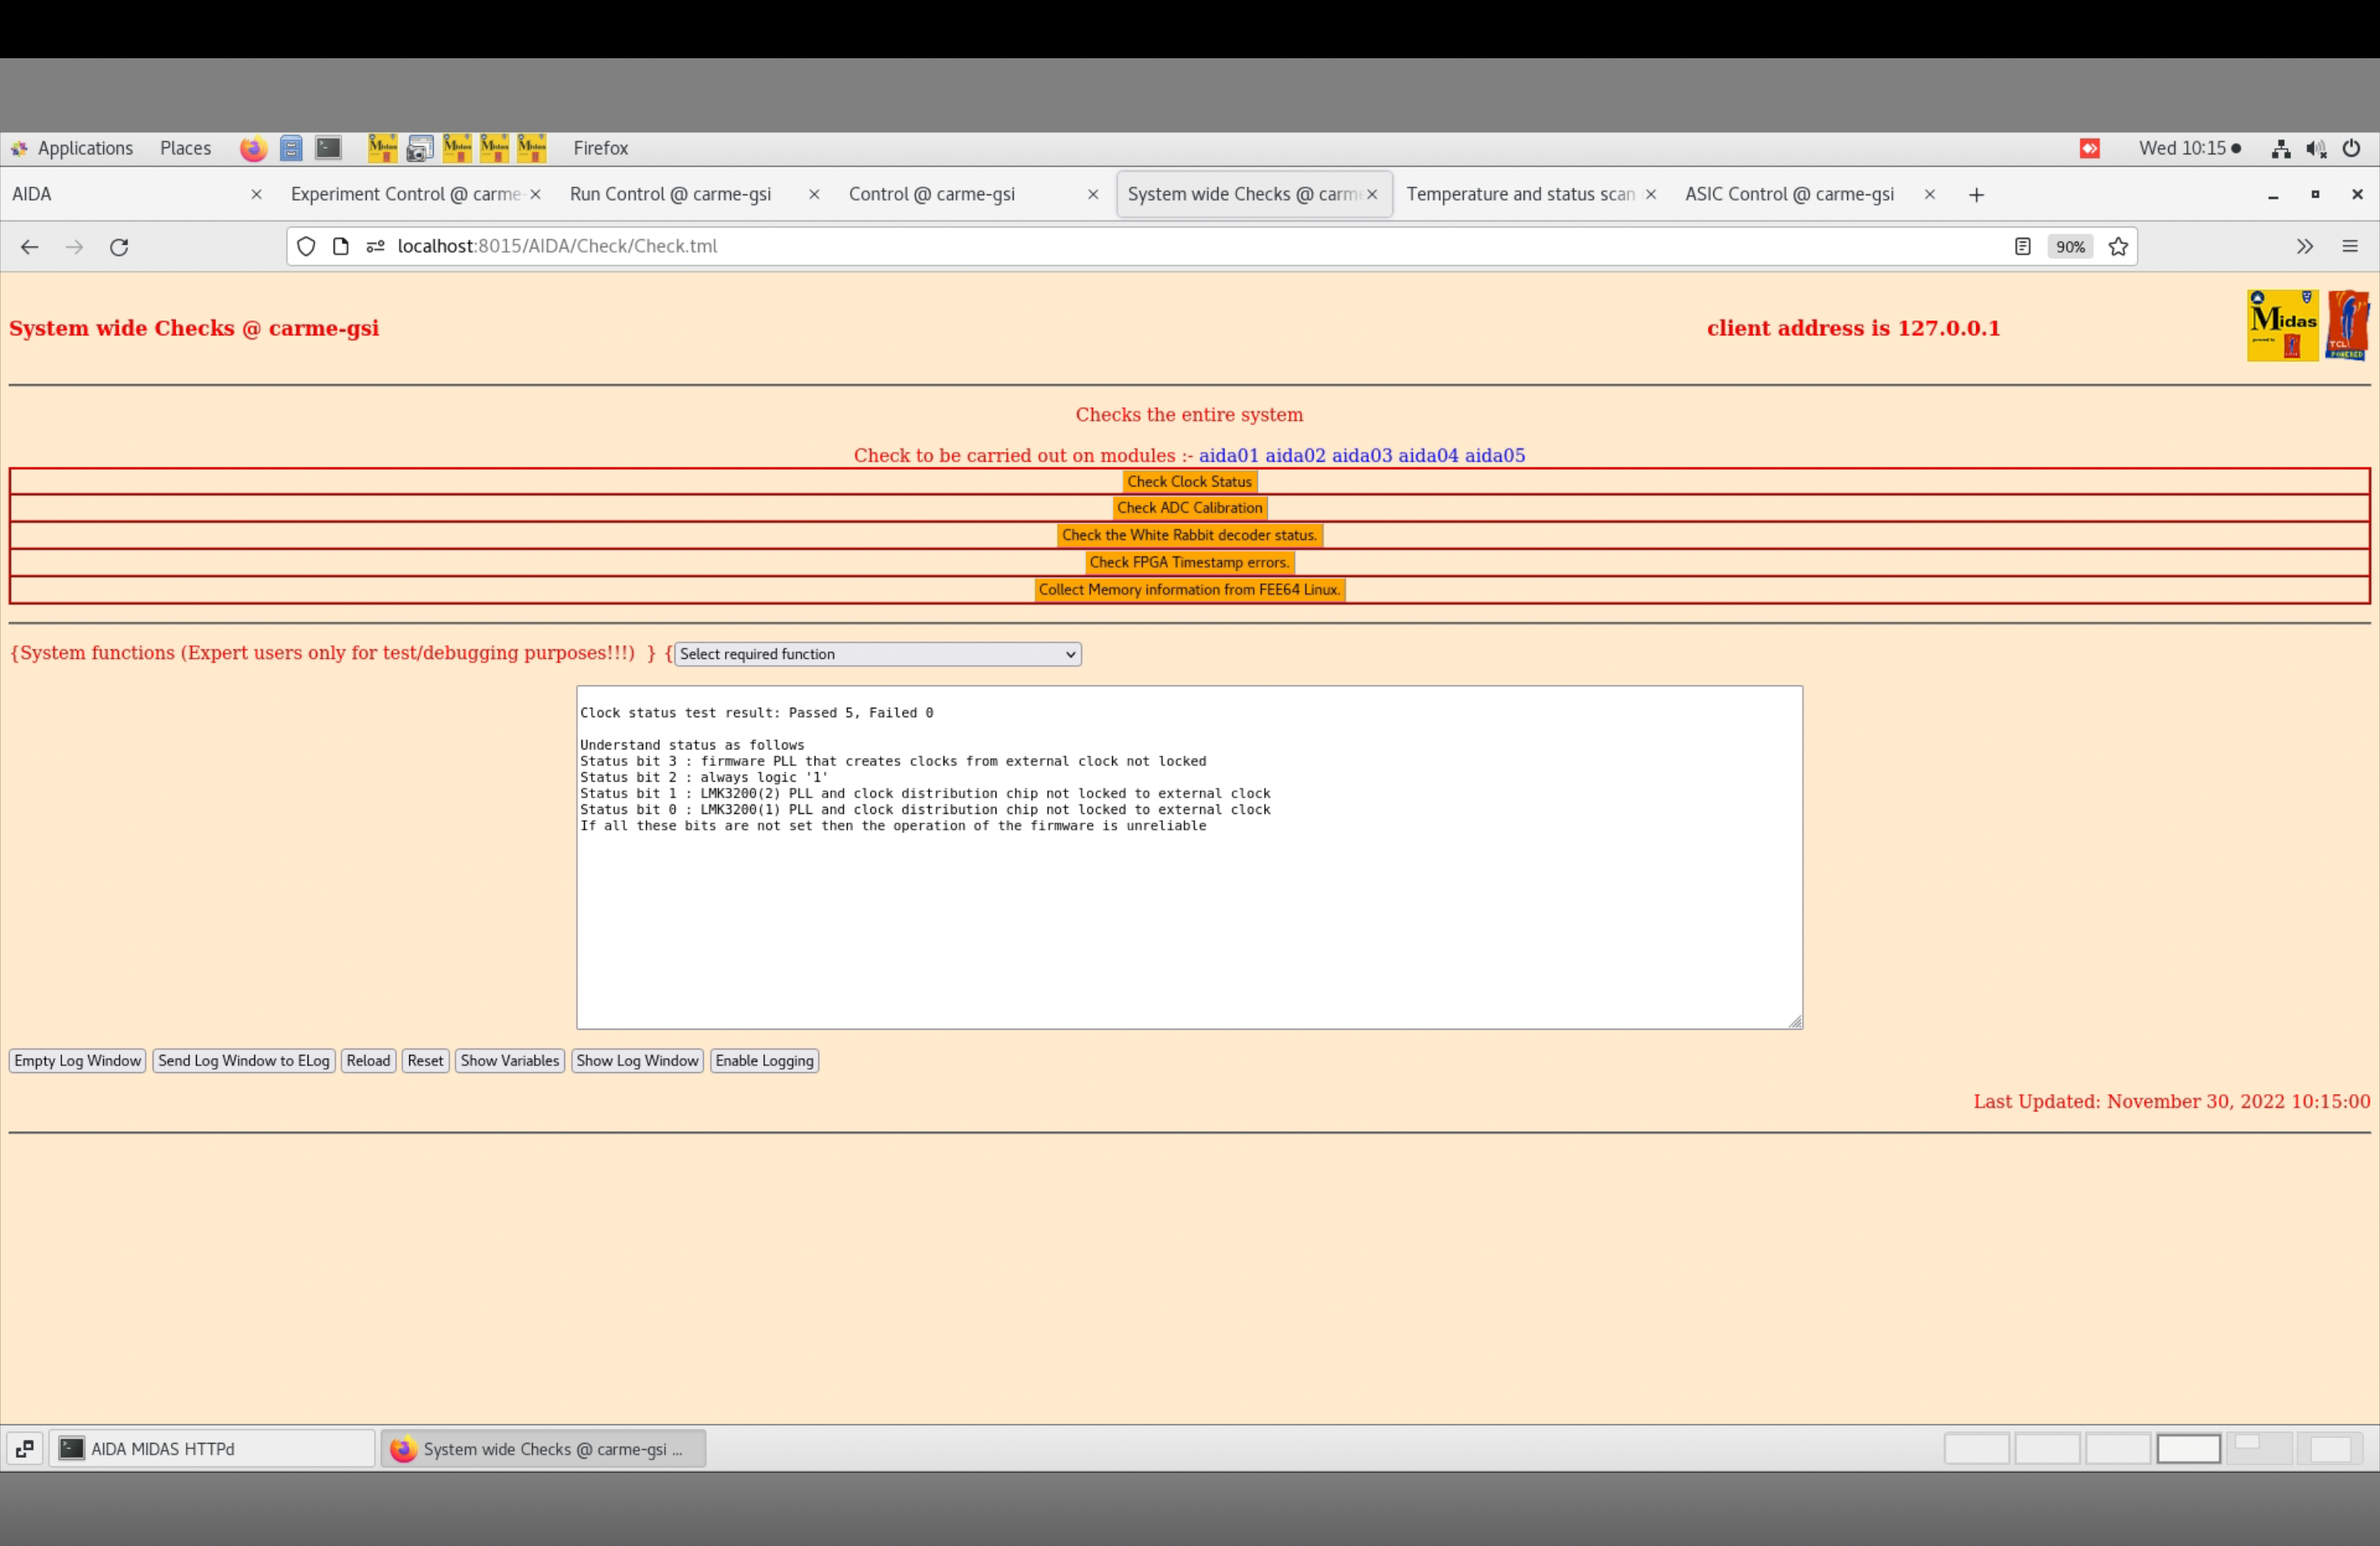
Task: Switch to the Run Control @ carme-gsi tab
Action: [x=670, y=194]
